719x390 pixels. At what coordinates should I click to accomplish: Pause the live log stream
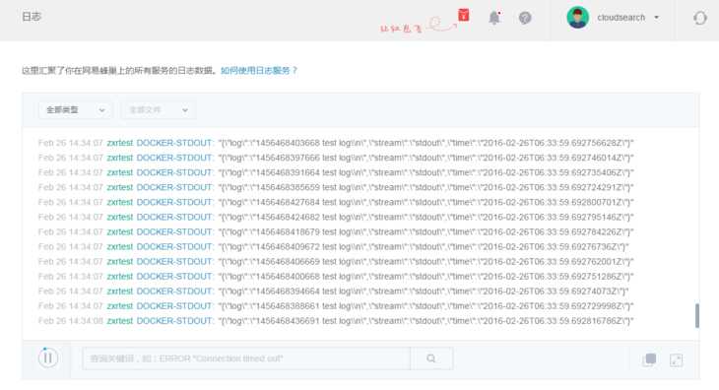(48, 357)
